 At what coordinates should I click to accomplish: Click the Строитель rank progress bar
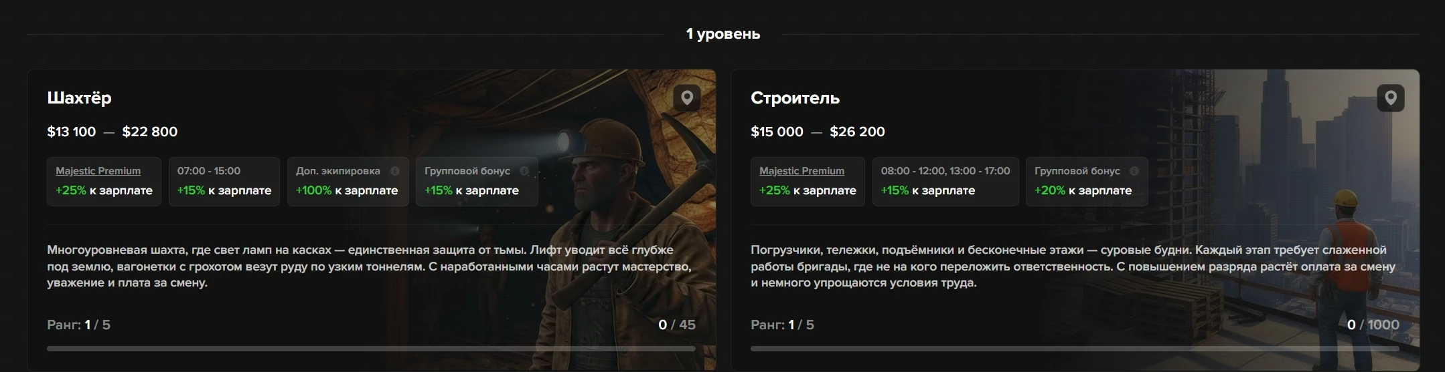[x=1075, y=349]
